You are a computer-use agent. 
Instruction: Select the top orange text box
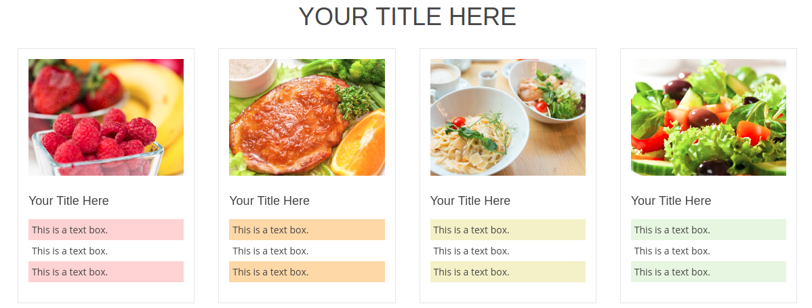coord(307,230)
